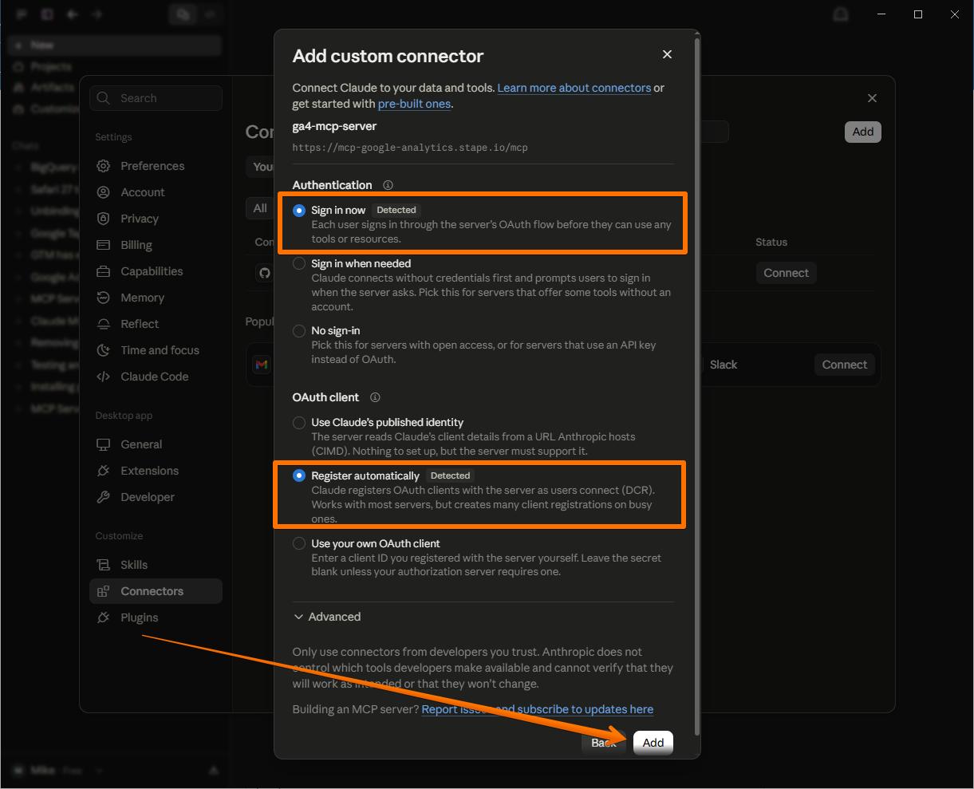Click Connect in the Status column row
974x789 pixels.
tap(786, 273)
